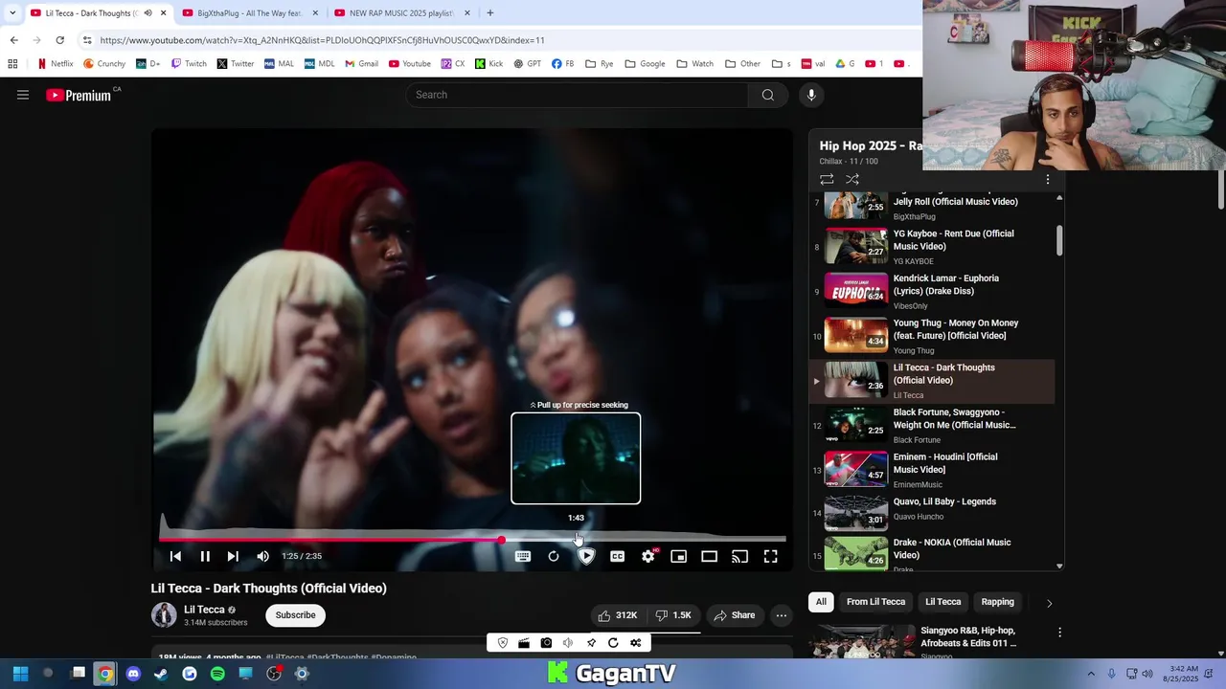Search with voice microphone icon
The width and height of the screenshot is (1226, 689).
[x=811, y=95]
